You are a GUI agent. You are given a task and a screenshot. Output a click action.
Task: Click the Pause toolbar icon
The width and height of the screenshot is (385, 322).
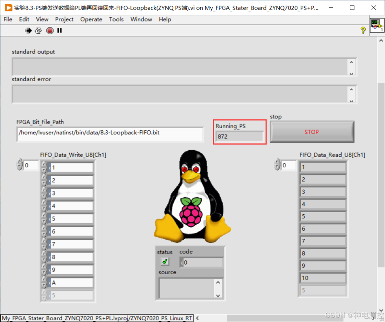[x=59, y=31]
